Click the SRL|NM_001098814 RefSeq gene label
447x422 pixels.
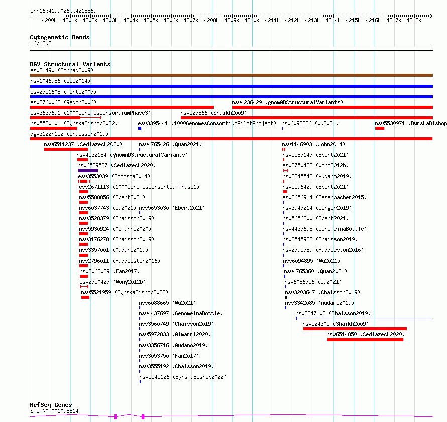click(x=54, y=411)
